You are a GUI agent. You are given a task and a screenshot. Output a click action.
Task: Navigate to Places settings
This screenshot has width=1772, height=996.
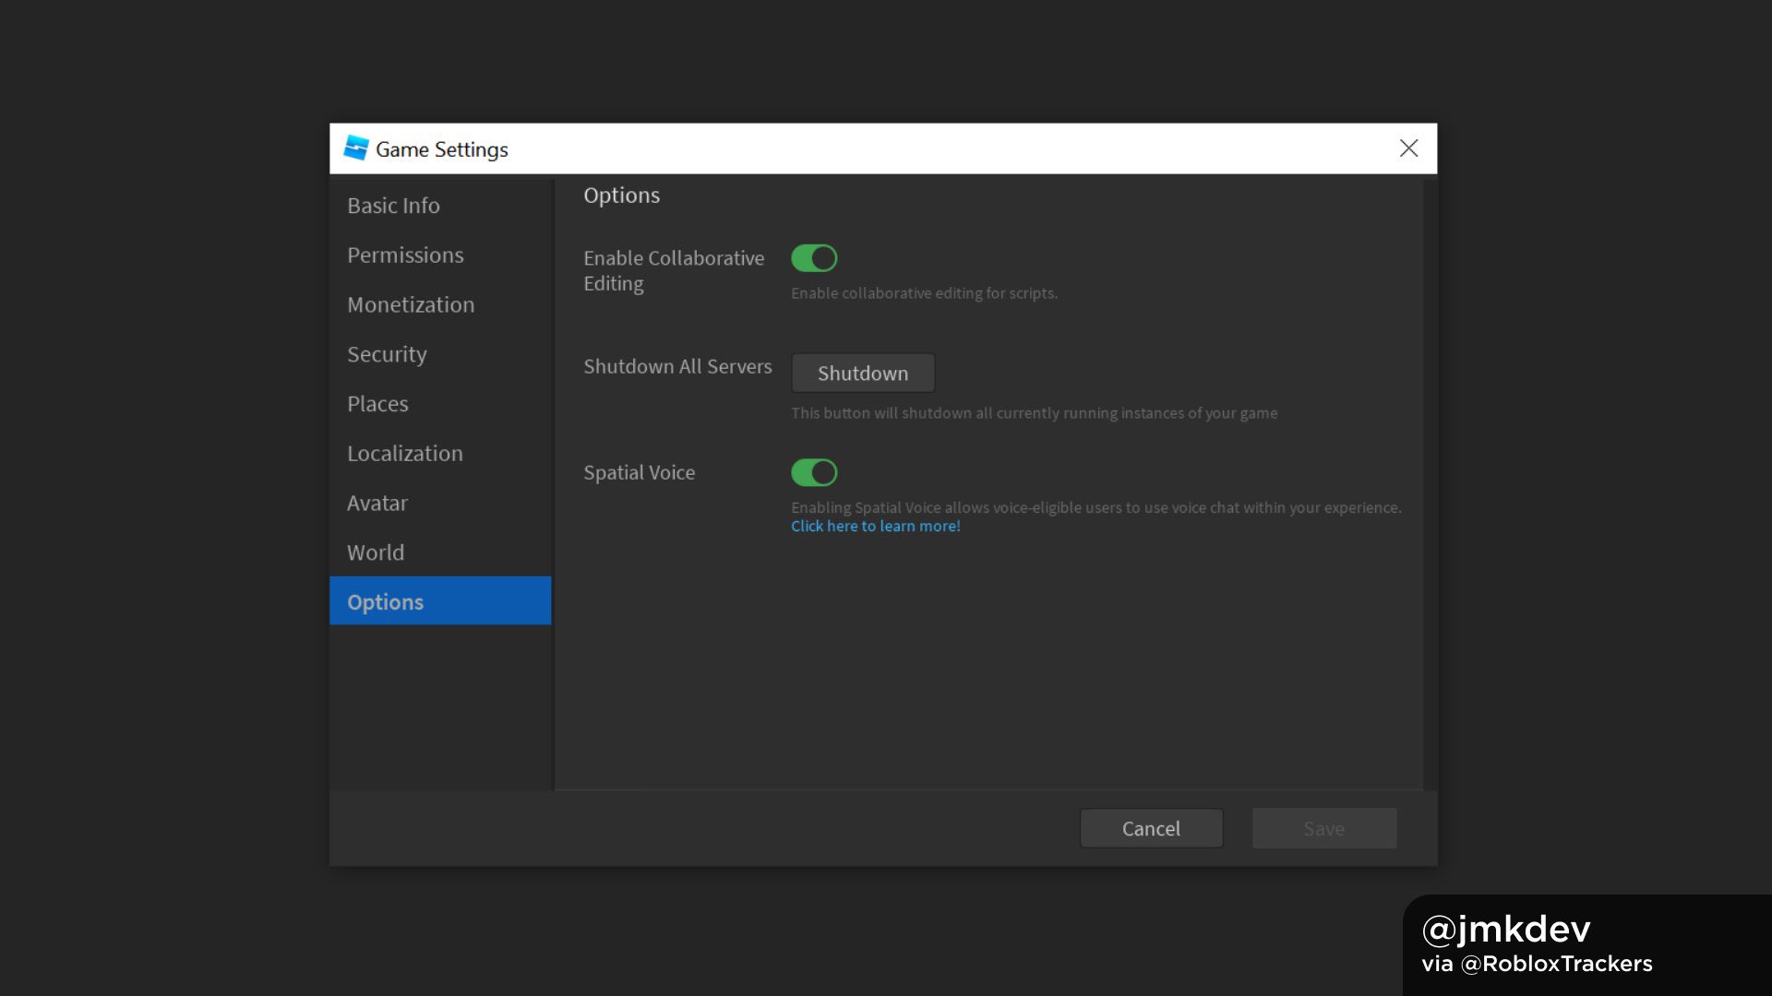click(377, 404)
